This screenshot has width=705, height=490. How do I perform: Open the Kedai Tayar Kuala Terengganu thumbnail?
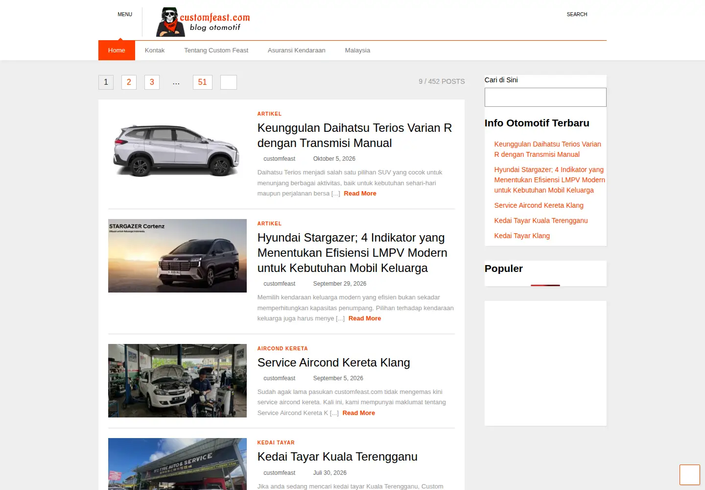(x=177, y=464)
